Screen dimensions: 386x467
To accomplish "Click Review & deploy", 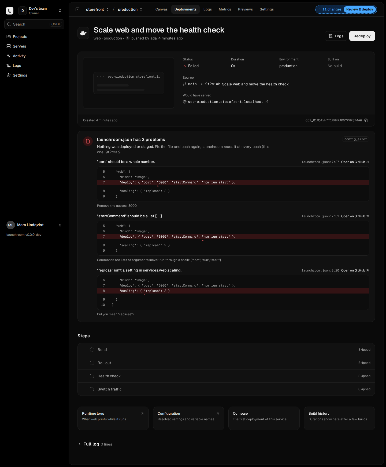I will 359,9.
